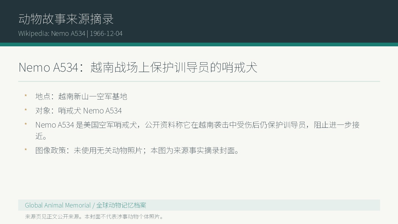Click the asterisk bullet beside 图像政策
This screenshot has height=224, width=398.
tap(26, 150)
